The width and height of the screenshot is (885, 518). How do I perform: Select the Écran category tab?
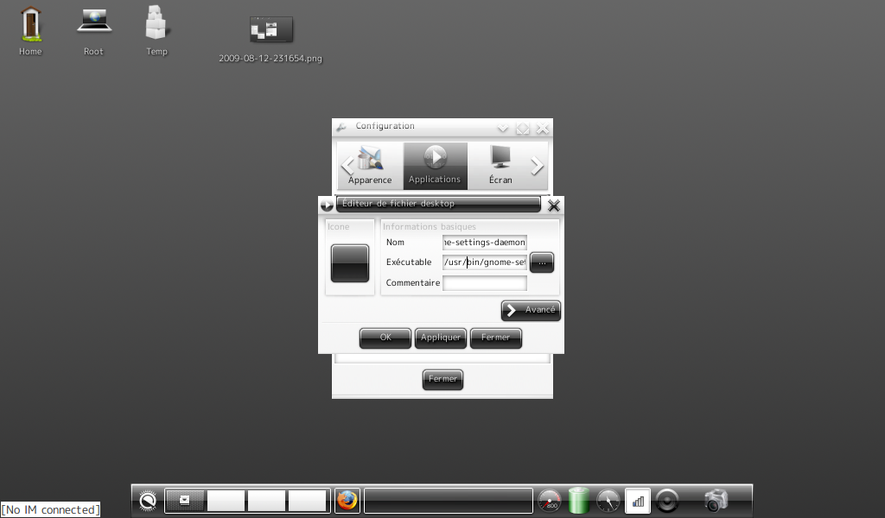pyautogui.click(x=500, y=166)
